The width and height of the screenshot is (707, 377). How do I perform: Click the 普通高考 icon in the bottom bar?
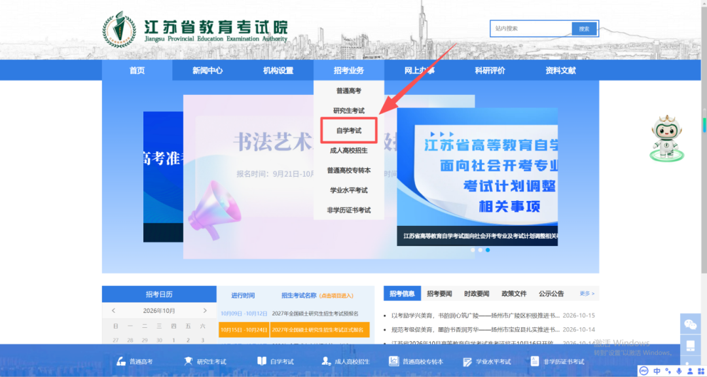pos(121,361)
